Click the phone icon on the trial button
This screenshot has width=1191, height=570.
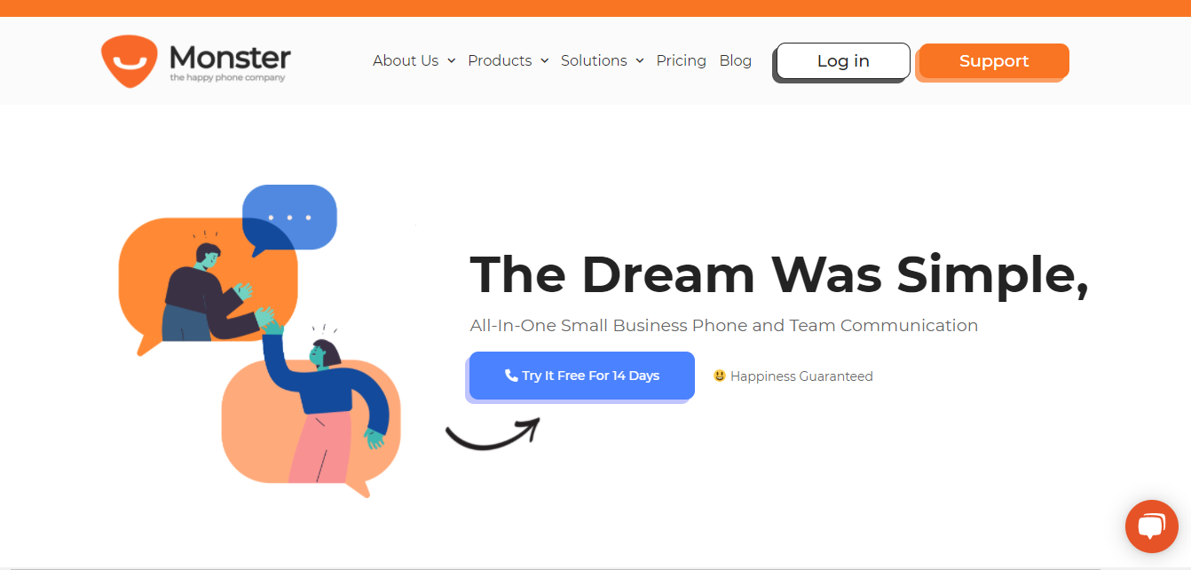pos(511,376)
